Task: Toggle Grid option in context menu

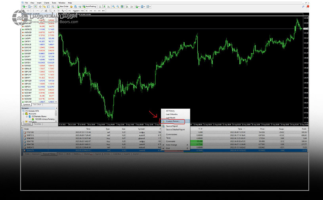Action: click(x=168, y=148)
